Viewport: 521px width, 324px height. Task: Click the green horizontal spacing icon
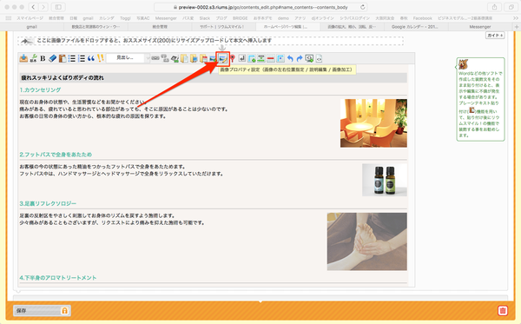point(261,58)
